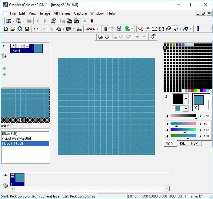
Task: Pause the animation preview
Action: [x=92, y=21]
